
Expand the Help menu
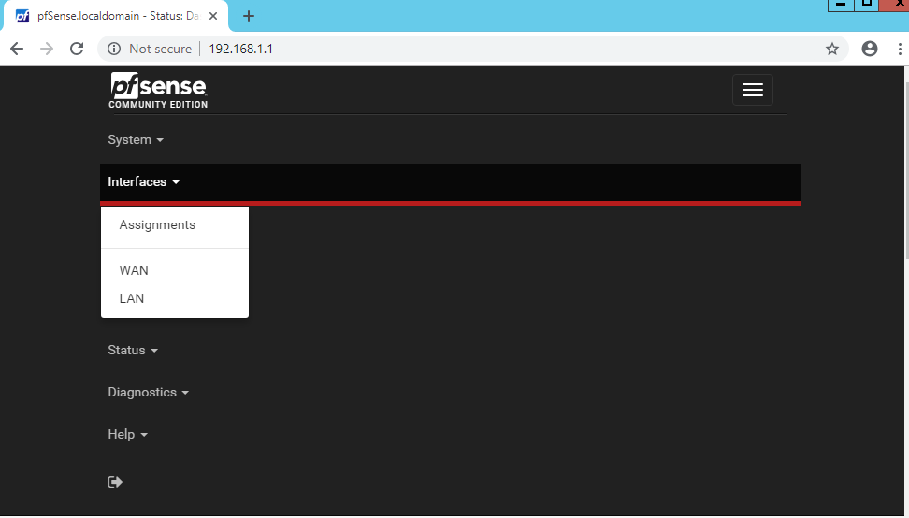click(x=127, y=434)
